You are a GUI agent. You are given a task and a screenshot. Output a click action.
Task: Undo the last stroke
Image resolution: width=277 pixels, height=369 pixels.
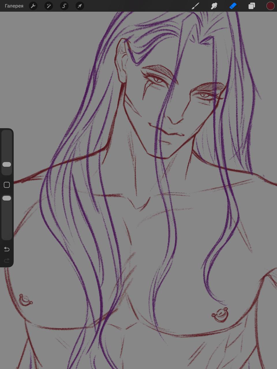(x=7, y=249)
